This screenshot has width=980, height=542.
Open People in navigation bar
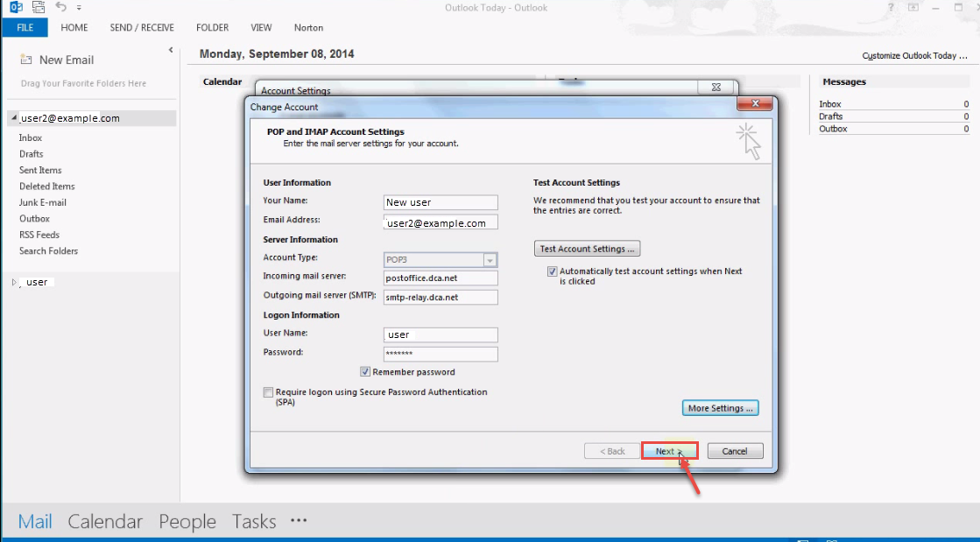(187, 521)
